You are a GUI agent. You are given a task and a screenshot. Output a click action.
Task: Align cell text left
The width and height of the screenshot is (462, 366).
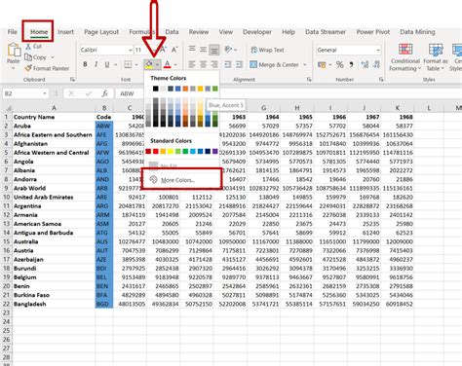(192, 64)
